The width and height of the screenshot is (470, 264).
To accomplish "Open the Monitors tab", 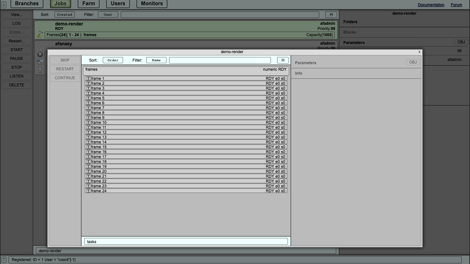I will (x=152, y=4).
